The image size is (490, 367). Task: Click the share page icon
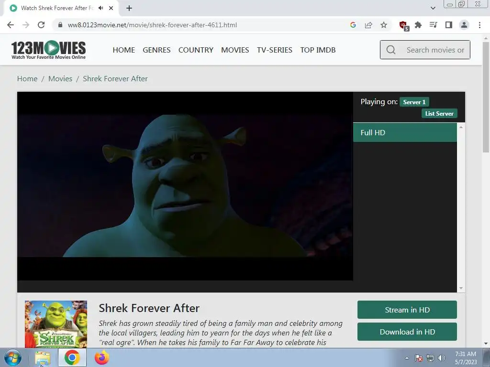pyautogui.click(x=368, y=25)
